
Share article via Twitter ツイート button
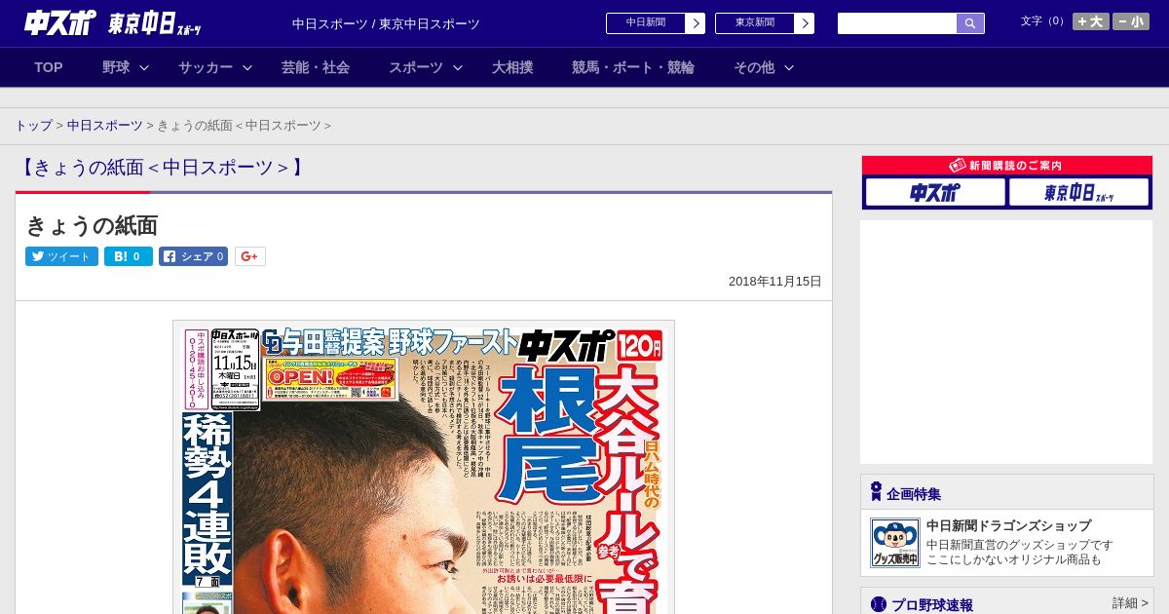tap(61, 256)
